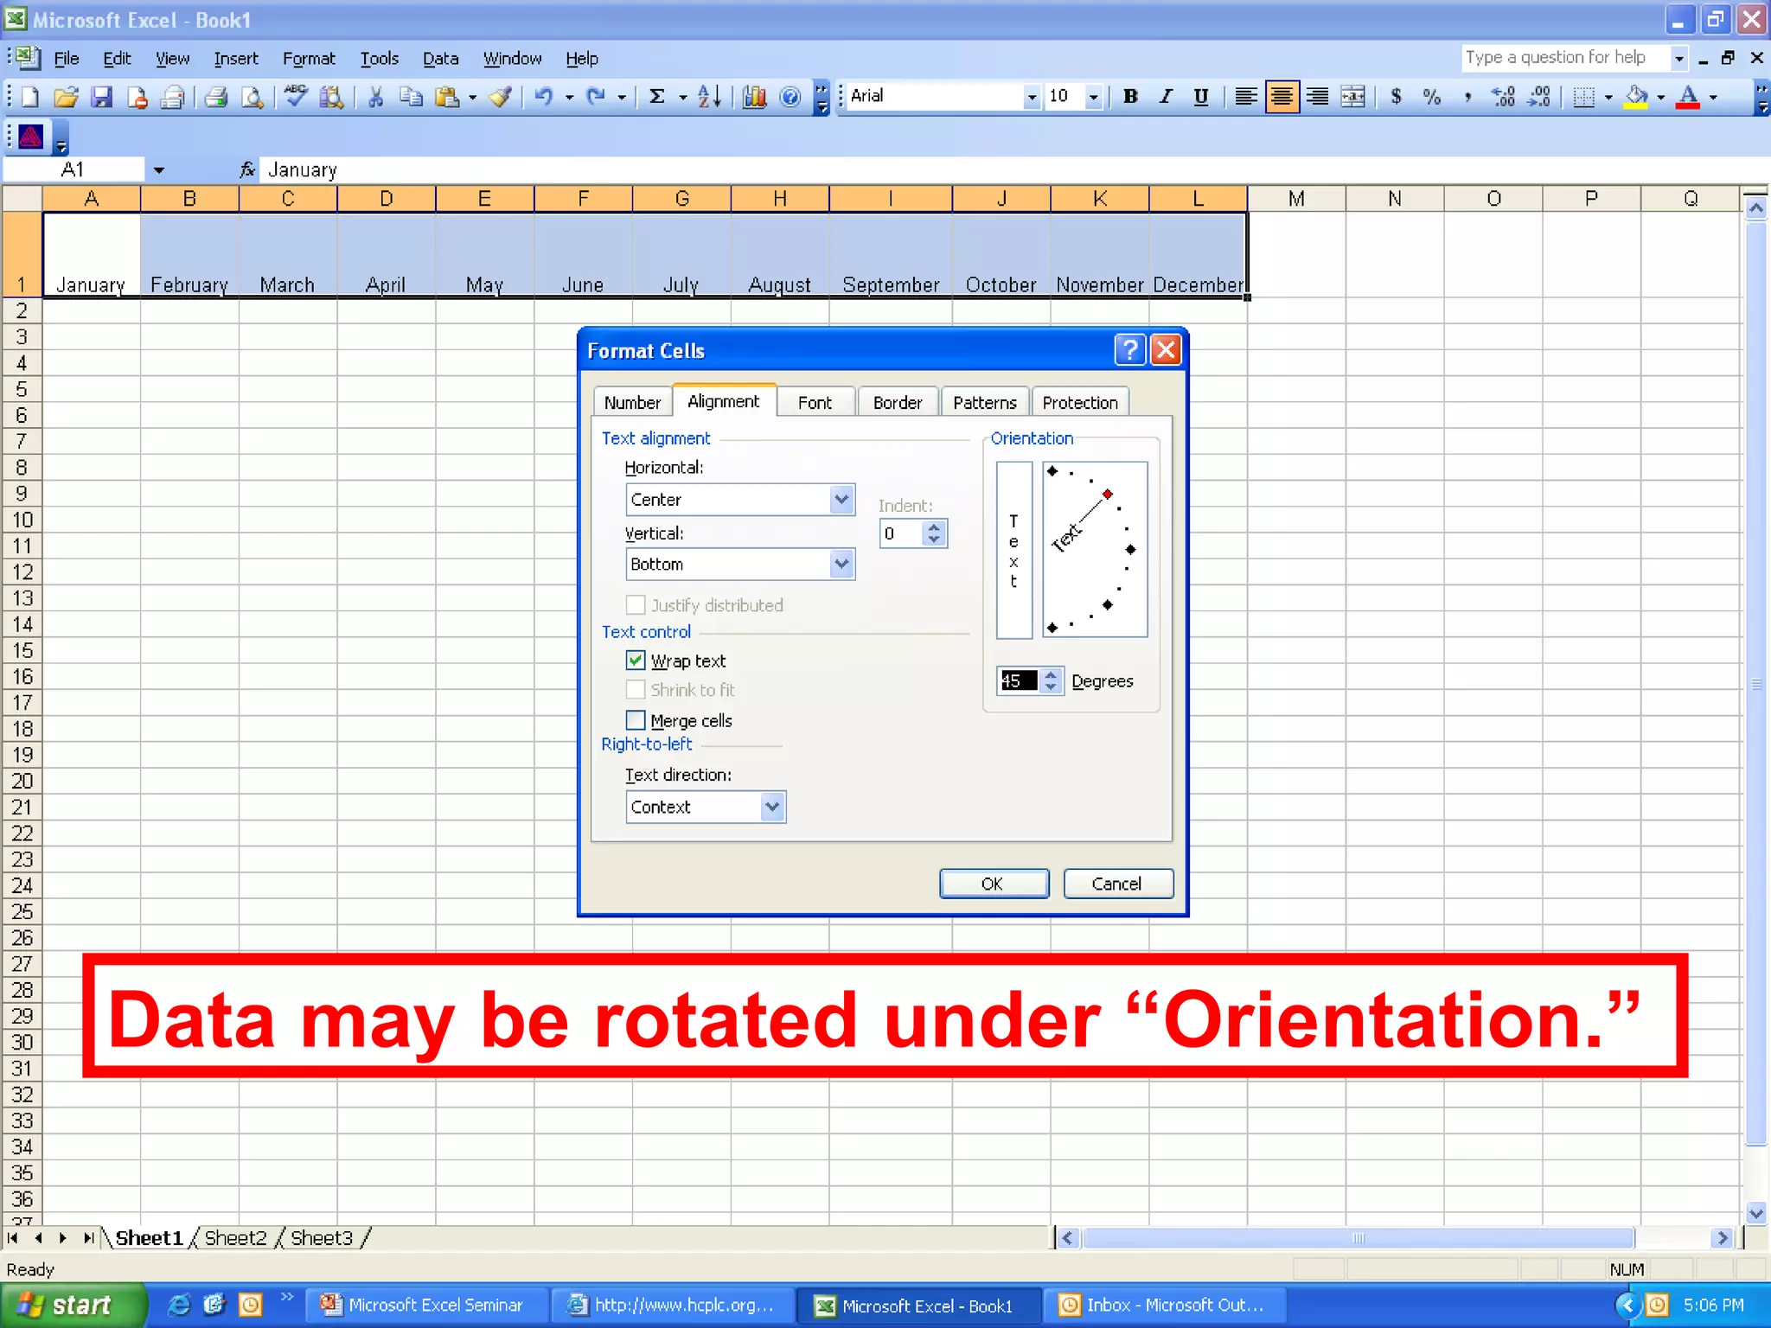Switch to the Number tab
The width and height of the screenshot is (1771, 1328).
point(632,403)
